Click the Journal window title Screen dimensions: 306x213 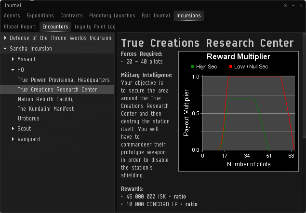tap(13, 5)
